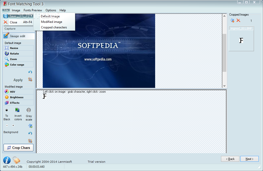This screenshot has width=263, height=171.
Task: Click the Zoom tool
Action: tap(18, 59)
